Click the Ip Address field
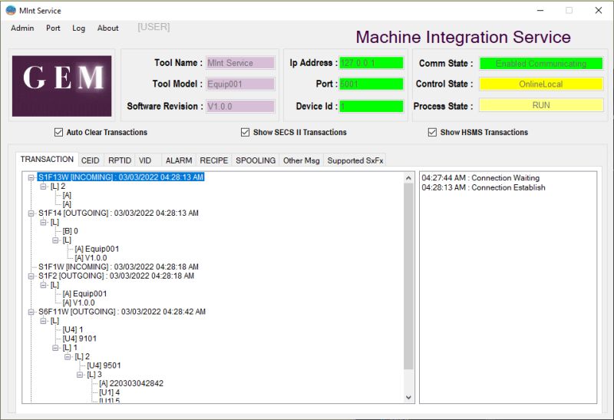The height and width of the screenshot is (420, 614). point(371,63)
